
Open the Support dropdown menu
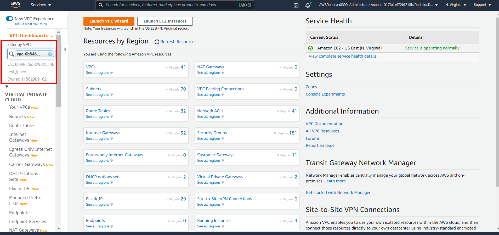click(x=482, y=5)
